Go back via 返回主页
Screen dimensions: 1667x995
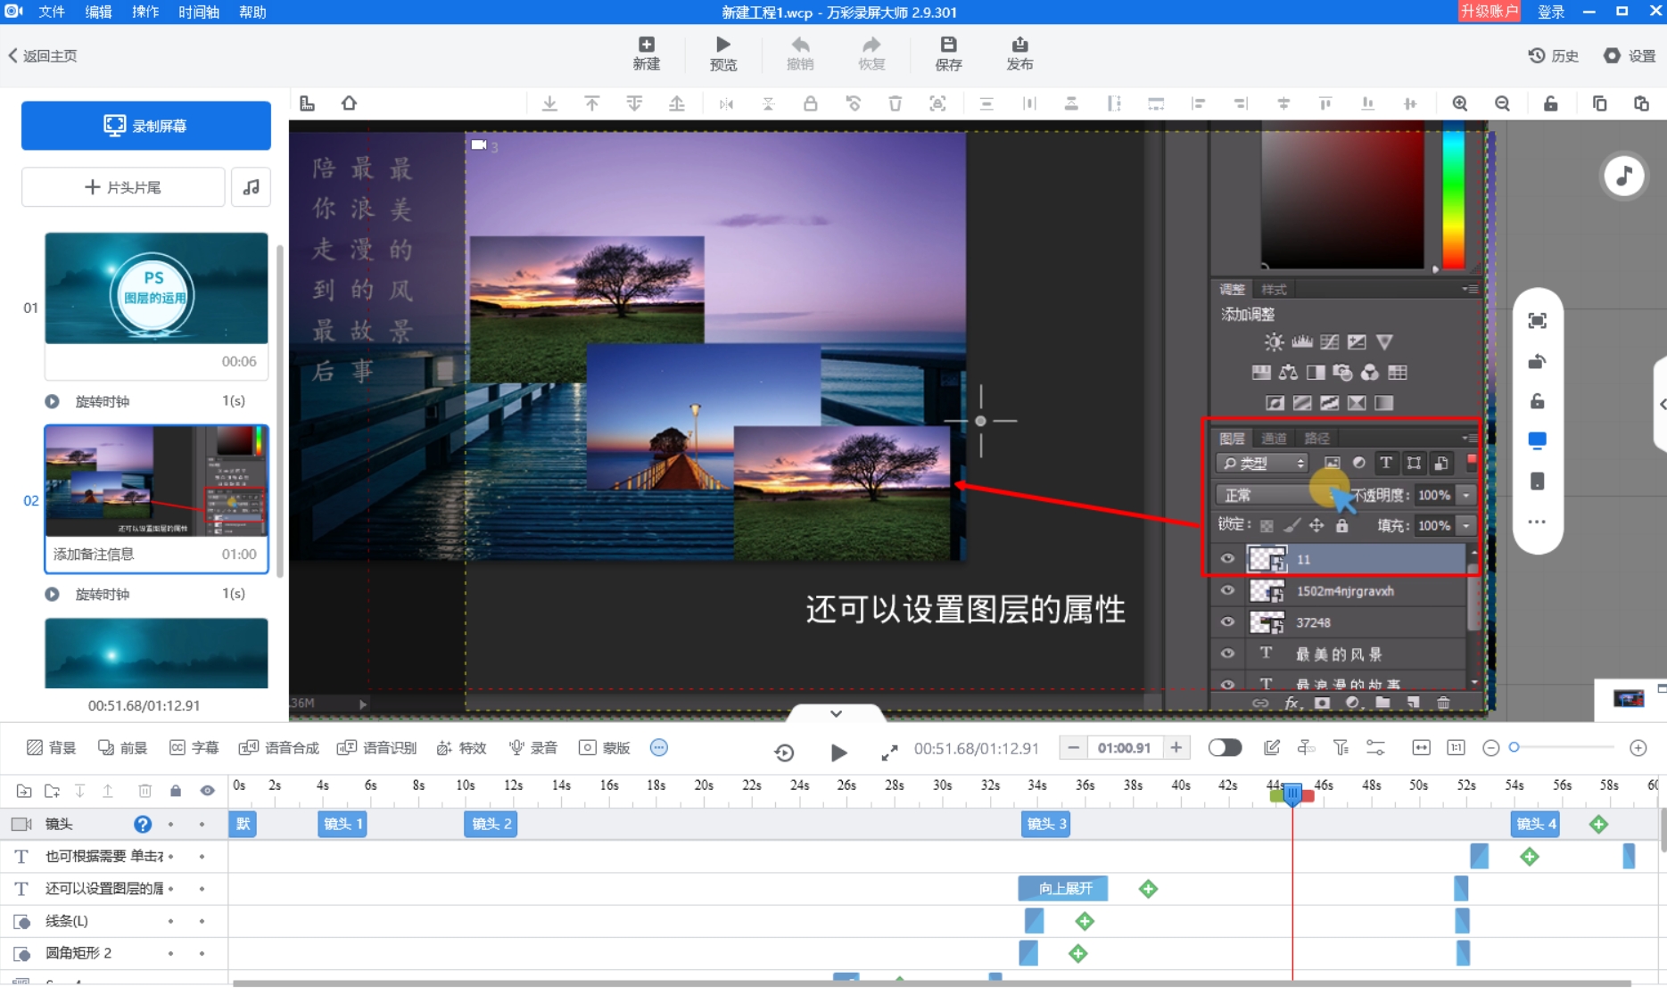point(43,55)
